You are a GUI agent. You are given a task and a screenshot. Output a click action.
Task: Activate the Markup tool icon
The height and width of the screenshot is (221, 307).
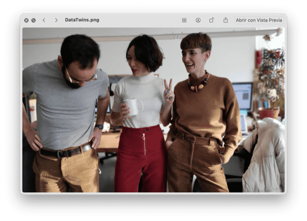[x=198, y=20]
